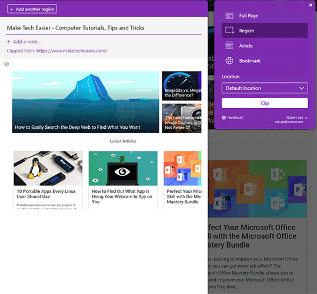Click the 'How to Easily Search the Deep Web' caption

78,127
